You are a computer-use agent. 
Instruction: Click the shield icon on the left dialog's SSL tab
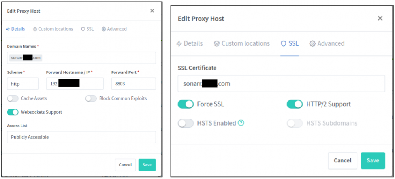(83, 29)
